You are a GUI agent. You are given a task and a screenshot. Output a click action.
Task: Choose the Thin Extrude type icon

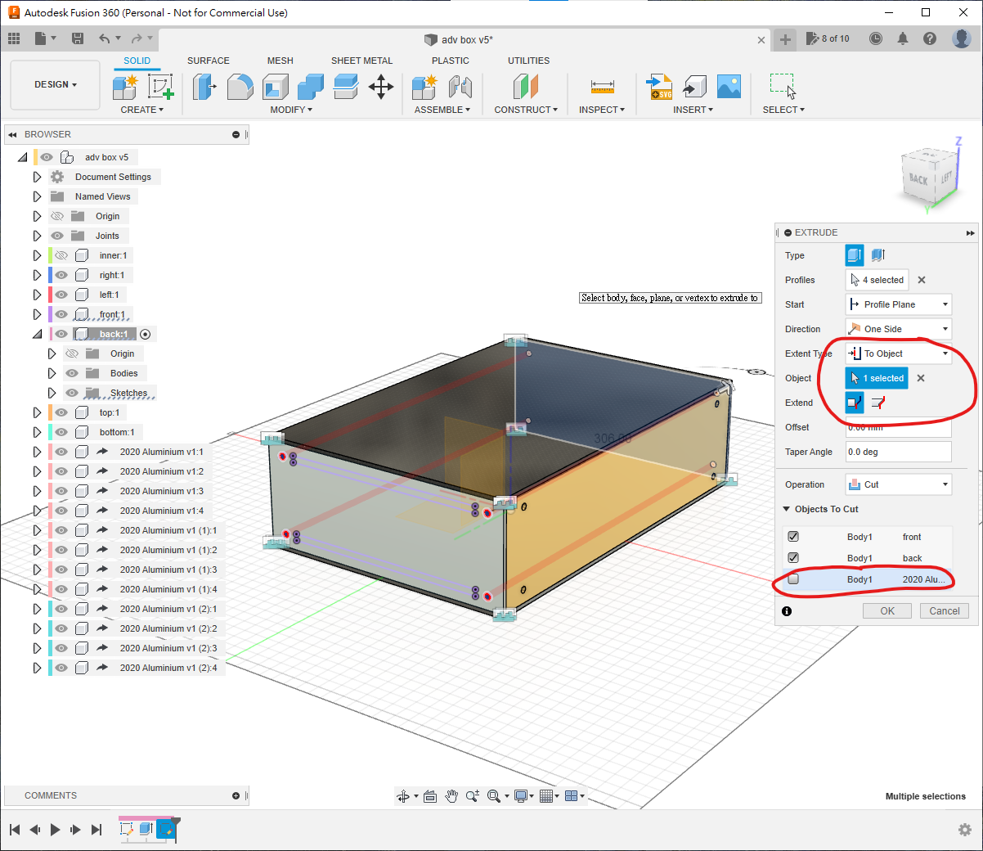coord(878,255)
